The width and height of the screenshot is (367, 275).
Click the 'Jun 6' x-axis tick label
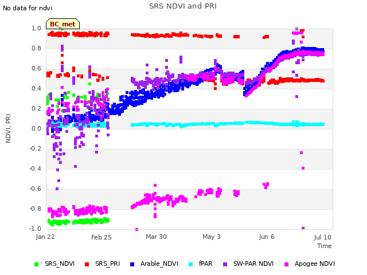point(267,237)
